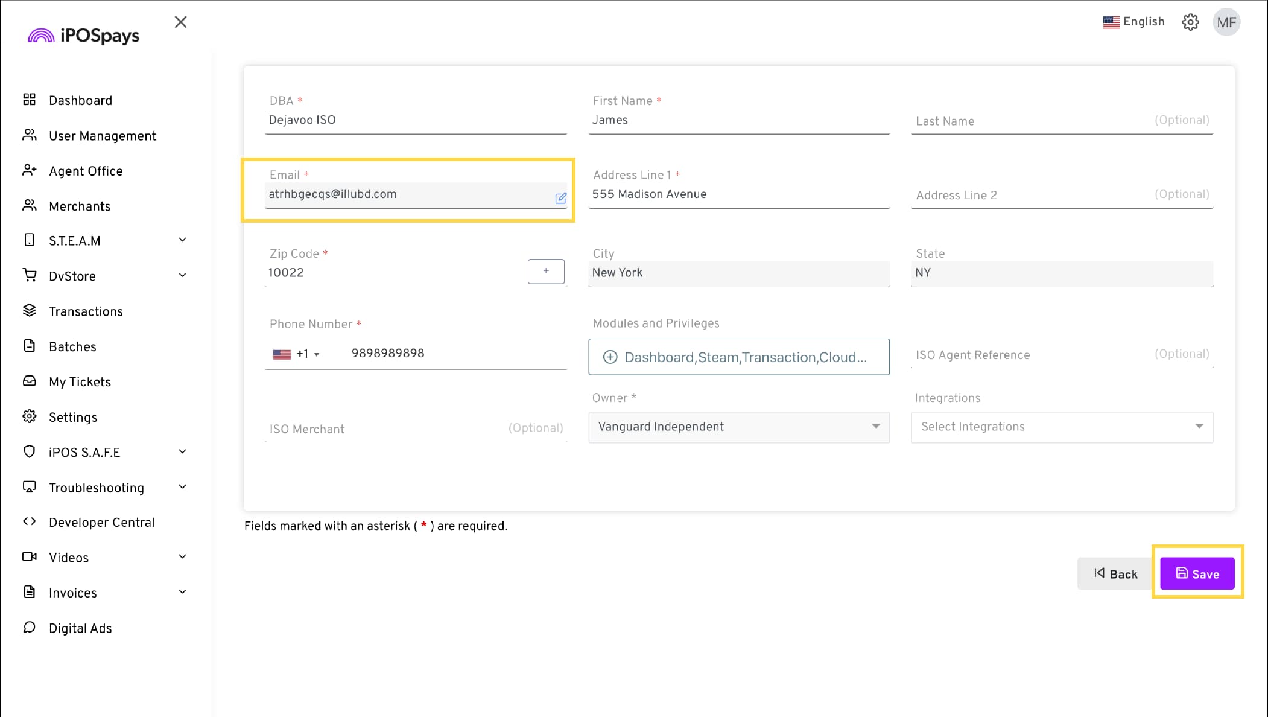1268x717 pixels.
Task: Expand the S.T.E.A.M submenu
Action: coord(182,240)
